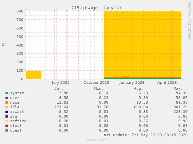Screen dimensions: 193x144
Task: Click the gray guest legend swatch
Action: tap(7, 130)
